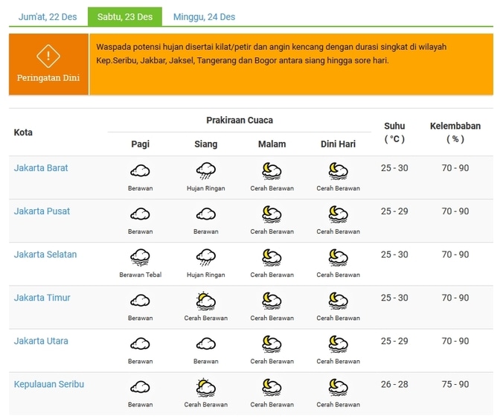
Task: Click Kepulauan Seribu Siang Cerah Berawan icon
Action: (x=206, y=388)
